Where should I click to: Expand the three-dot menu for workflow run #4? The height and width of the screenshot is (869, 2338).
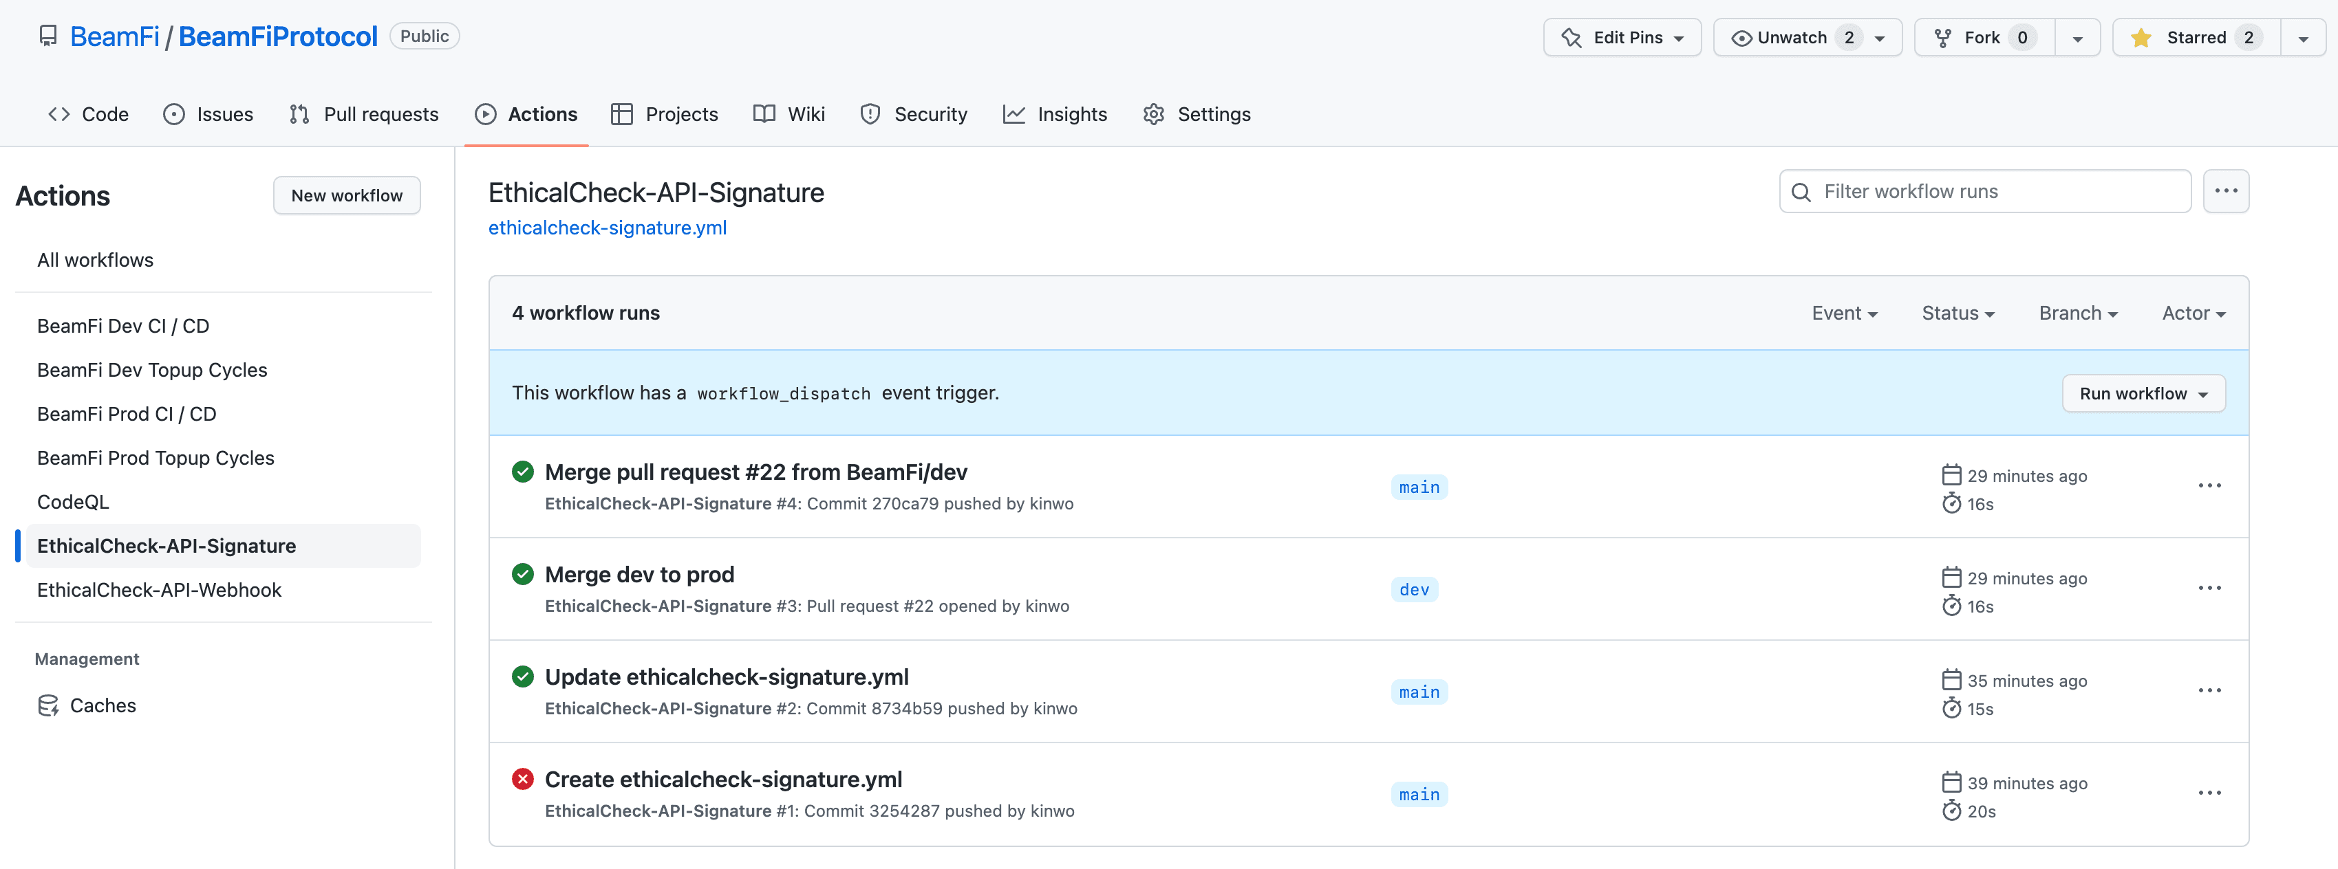point(2211,486)
